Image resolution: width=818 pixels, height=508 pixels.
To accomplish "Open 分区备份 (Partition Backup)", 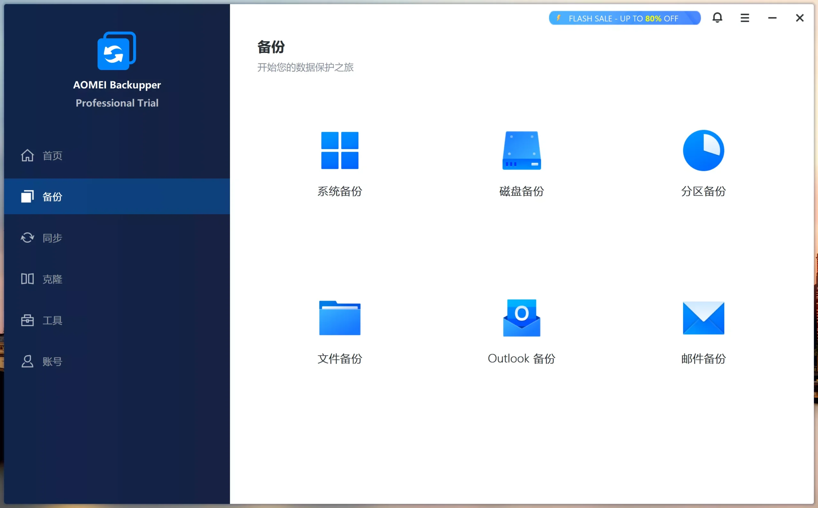I will coord(703,165).
